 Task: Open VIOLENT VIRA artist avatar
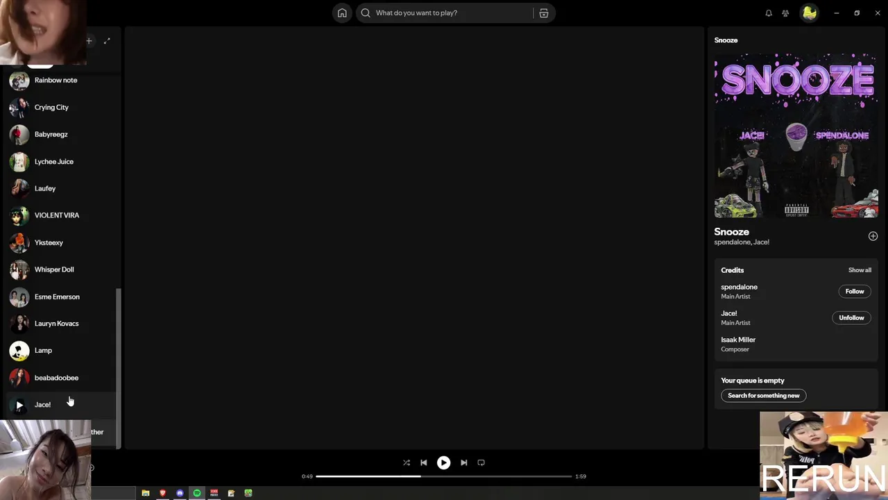click(x=19, y=216)
